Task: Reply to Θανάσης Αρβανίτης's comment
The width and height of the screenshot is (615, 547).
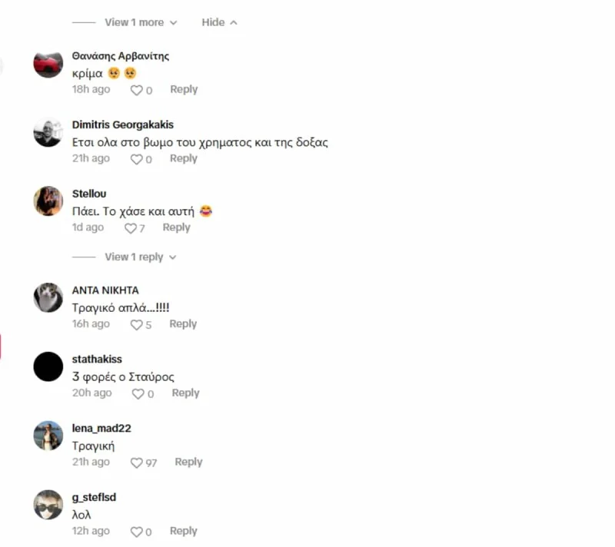Action: 184,89
